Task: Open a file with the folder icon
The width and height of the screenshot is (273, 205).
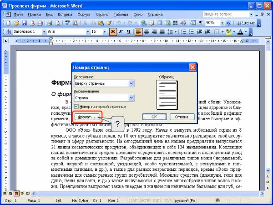Action: 16,23
